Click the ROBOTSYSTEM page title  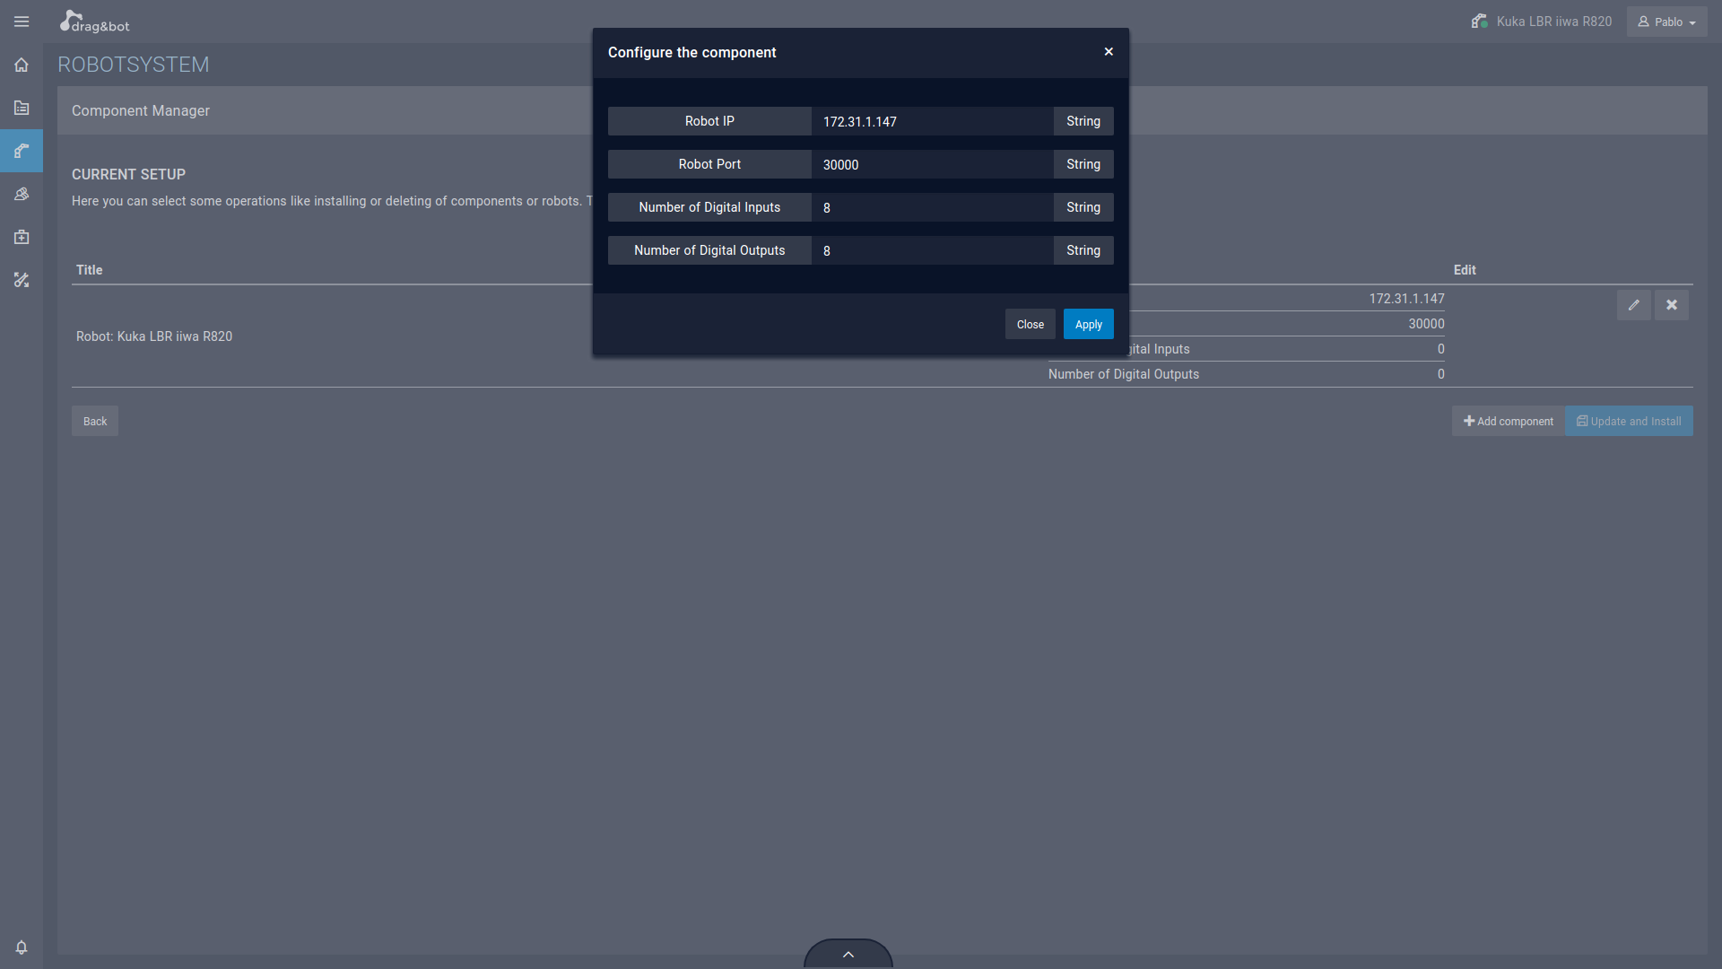pyautogui.click(x=134, y=65)
